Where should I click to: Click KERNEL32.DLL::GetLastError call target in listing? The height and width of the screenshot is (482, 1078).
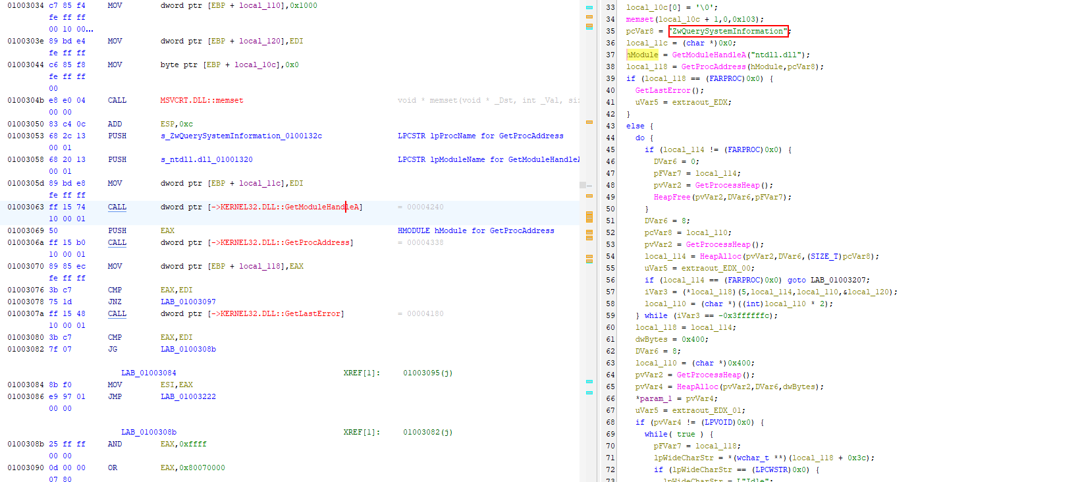[281, 313]
